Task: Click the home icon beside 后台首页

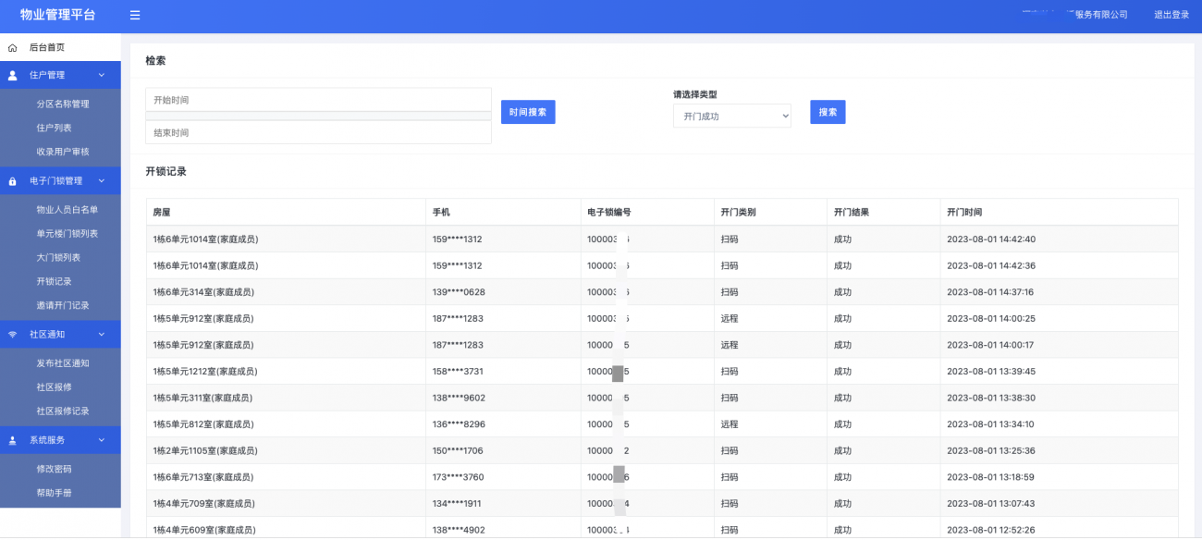Action: coord(13,47)
